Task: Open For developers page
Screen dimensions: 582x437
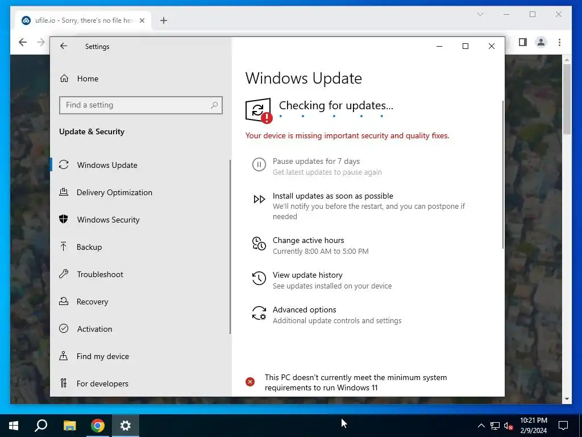Action: click(x=140, y=384)
